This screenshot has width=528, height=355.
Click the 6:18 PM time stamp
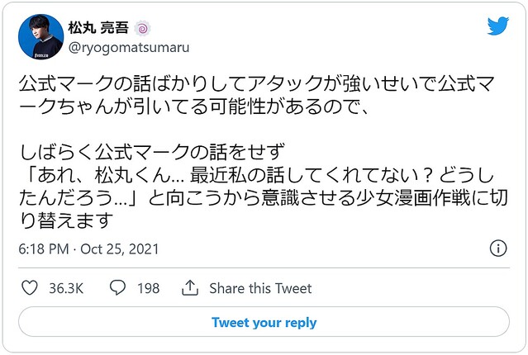click(44, 249)
